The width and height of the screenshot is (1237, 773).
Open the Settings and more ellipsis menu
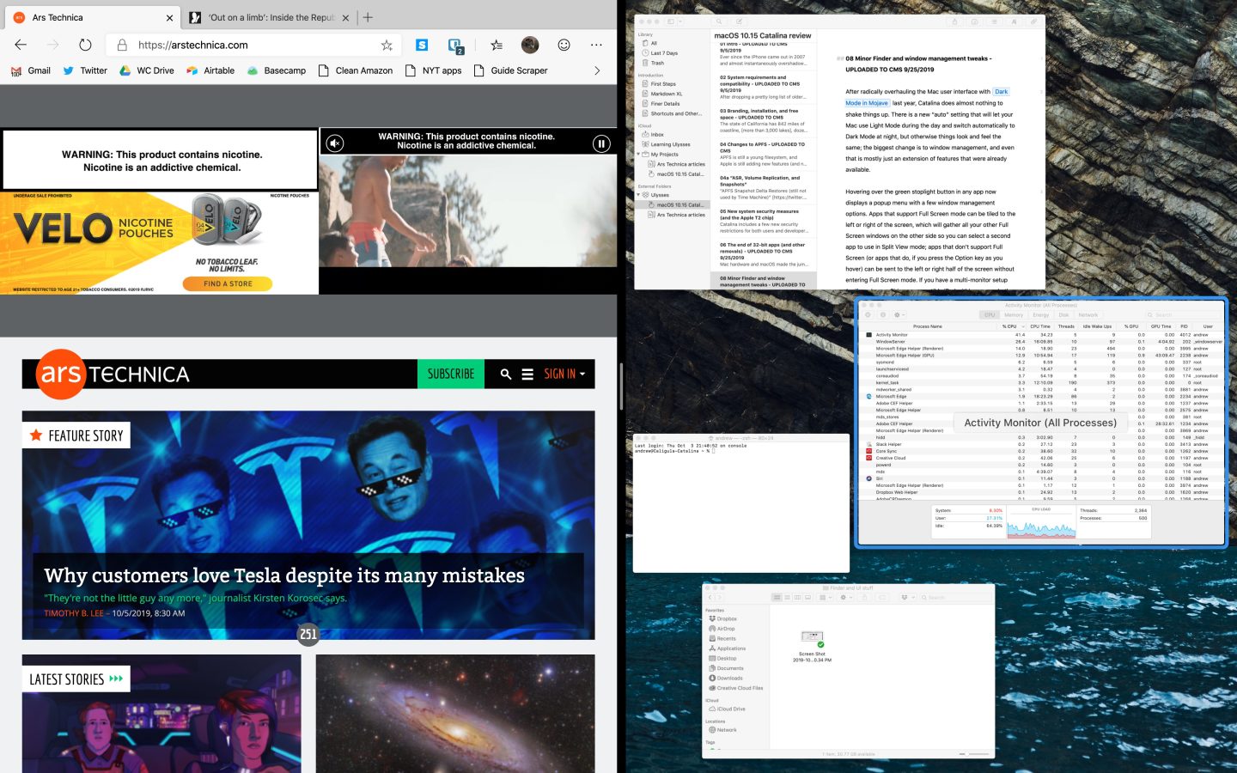[x=596, y=45]
